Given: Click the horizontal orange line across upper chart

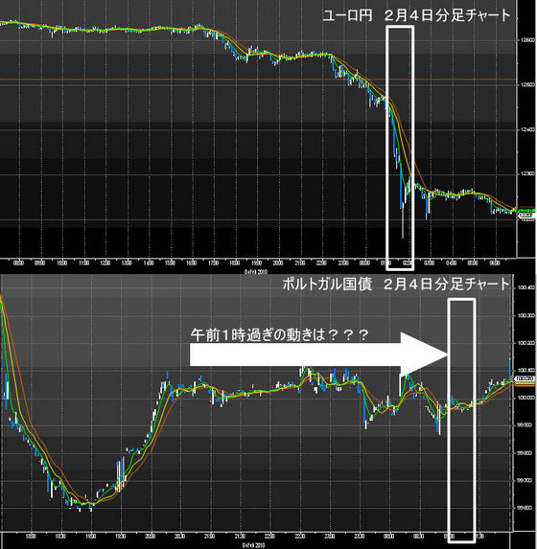Looking at the screenshot, I should pyautogui.click(x=258, y=80).
